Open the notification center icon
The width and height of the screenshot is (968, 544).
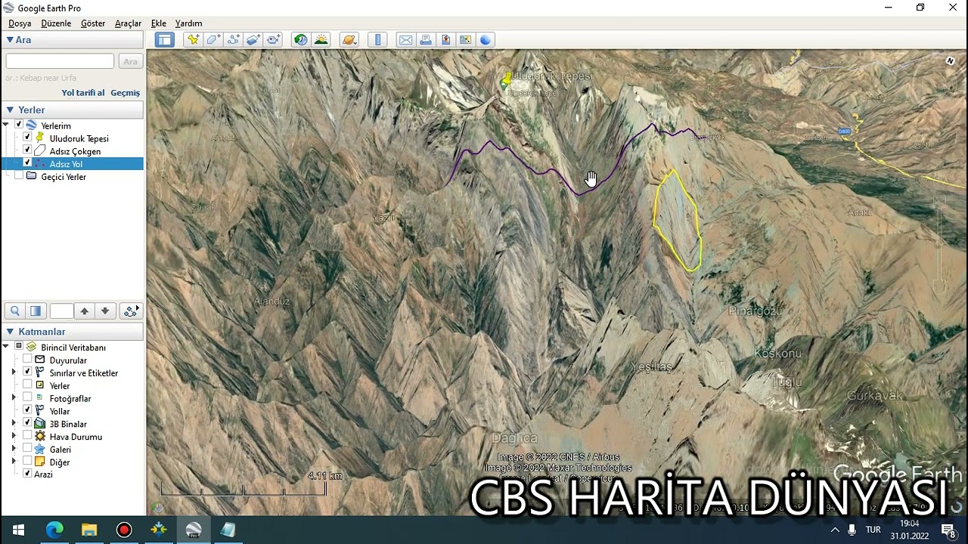(x=948, y=530)
